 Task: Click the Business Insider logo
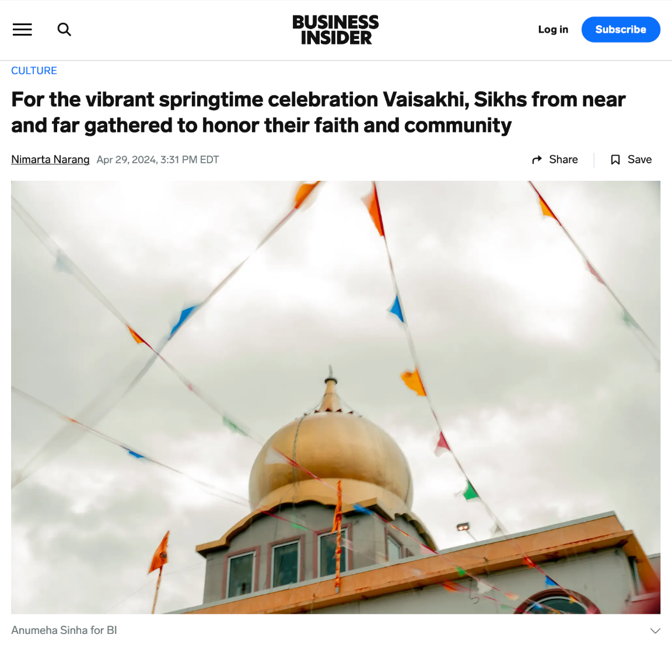[x=335, y=30]
